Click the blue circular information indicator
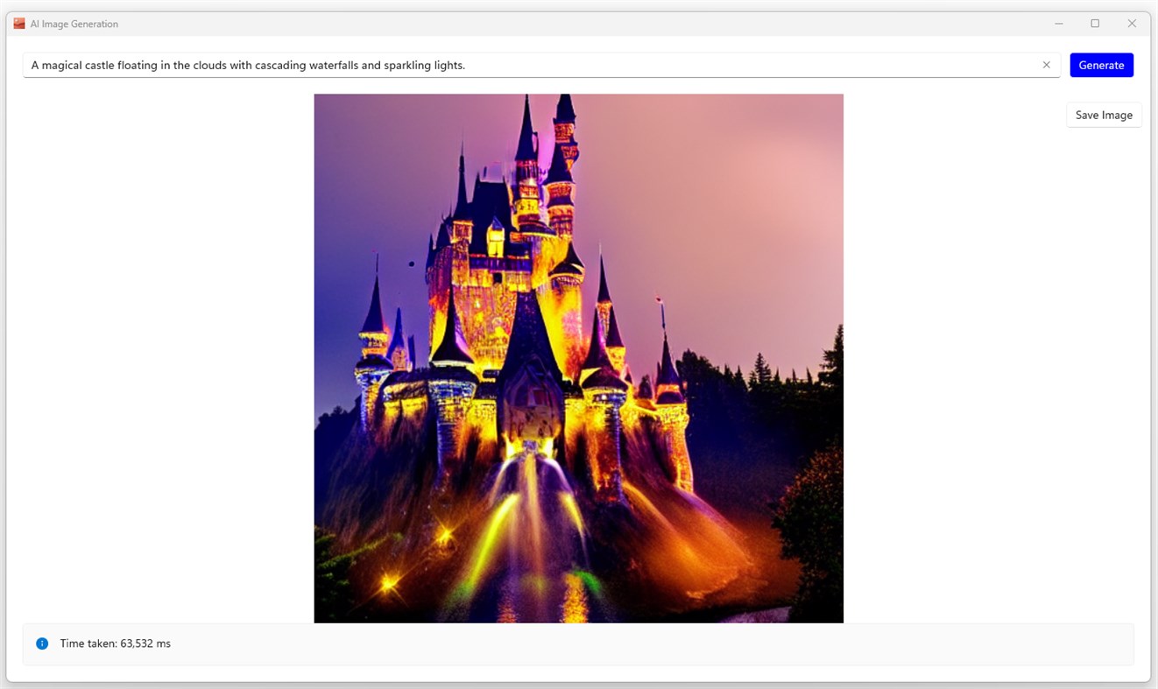Screen dimensions: 1158x689 (41, 643)
